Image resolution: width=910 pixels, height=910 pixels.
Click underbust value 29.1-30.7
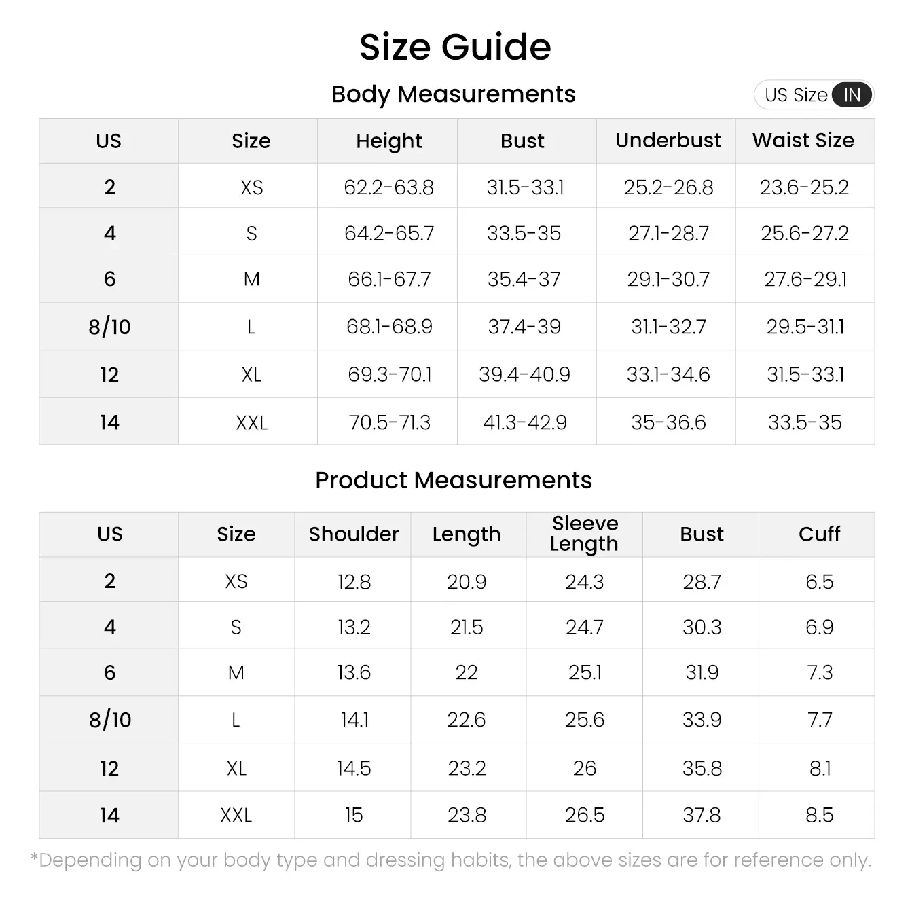(668, 279)
